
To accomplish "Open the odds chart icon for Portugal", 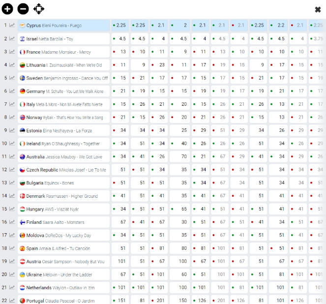I will click(x=12, y=301).
